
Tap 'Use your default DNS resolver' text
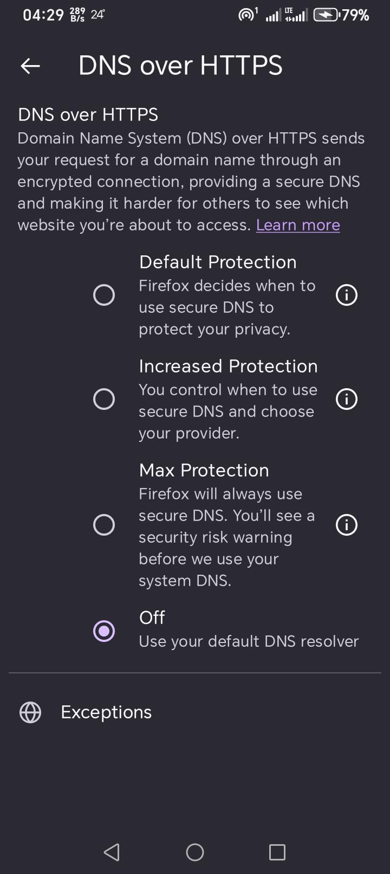[x=249, y=642]
